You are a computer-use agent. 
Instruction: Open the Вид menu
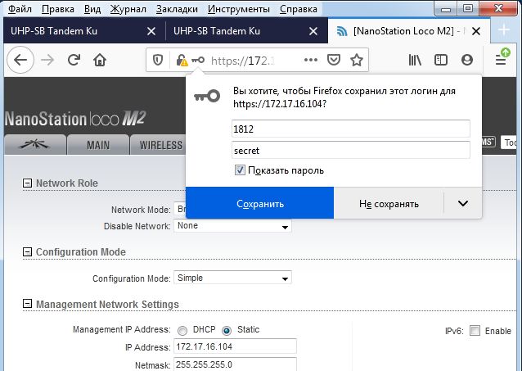point(92,9)
